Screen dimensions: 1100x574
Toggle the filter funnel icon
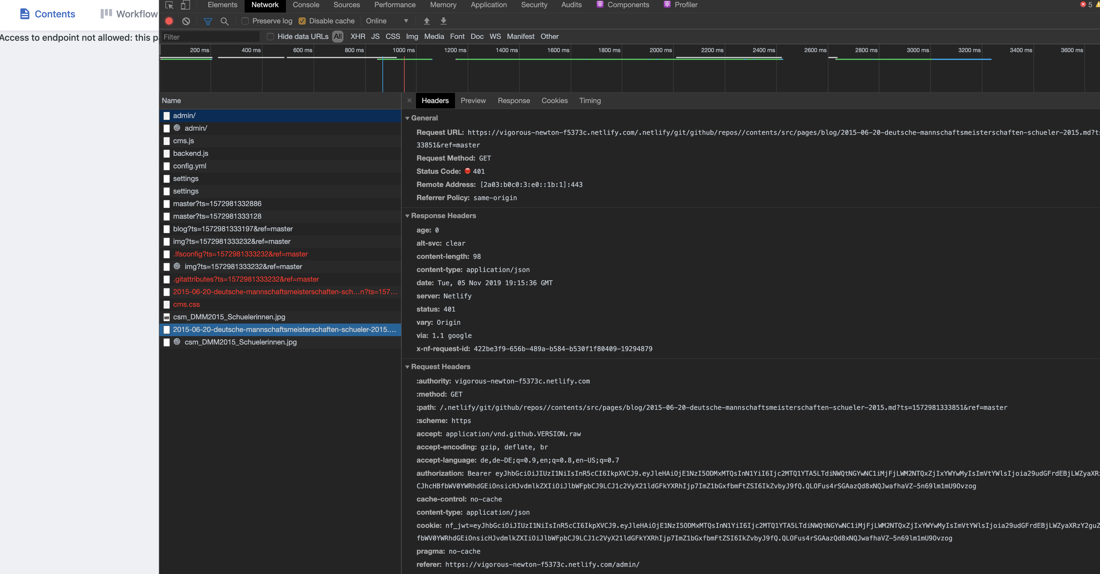208,21
